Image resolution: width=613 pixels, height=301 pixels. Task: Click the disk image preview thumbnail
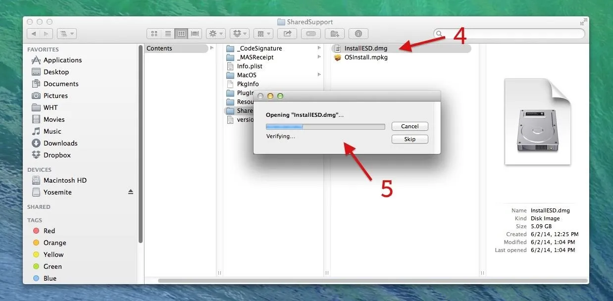click(538, 121)
